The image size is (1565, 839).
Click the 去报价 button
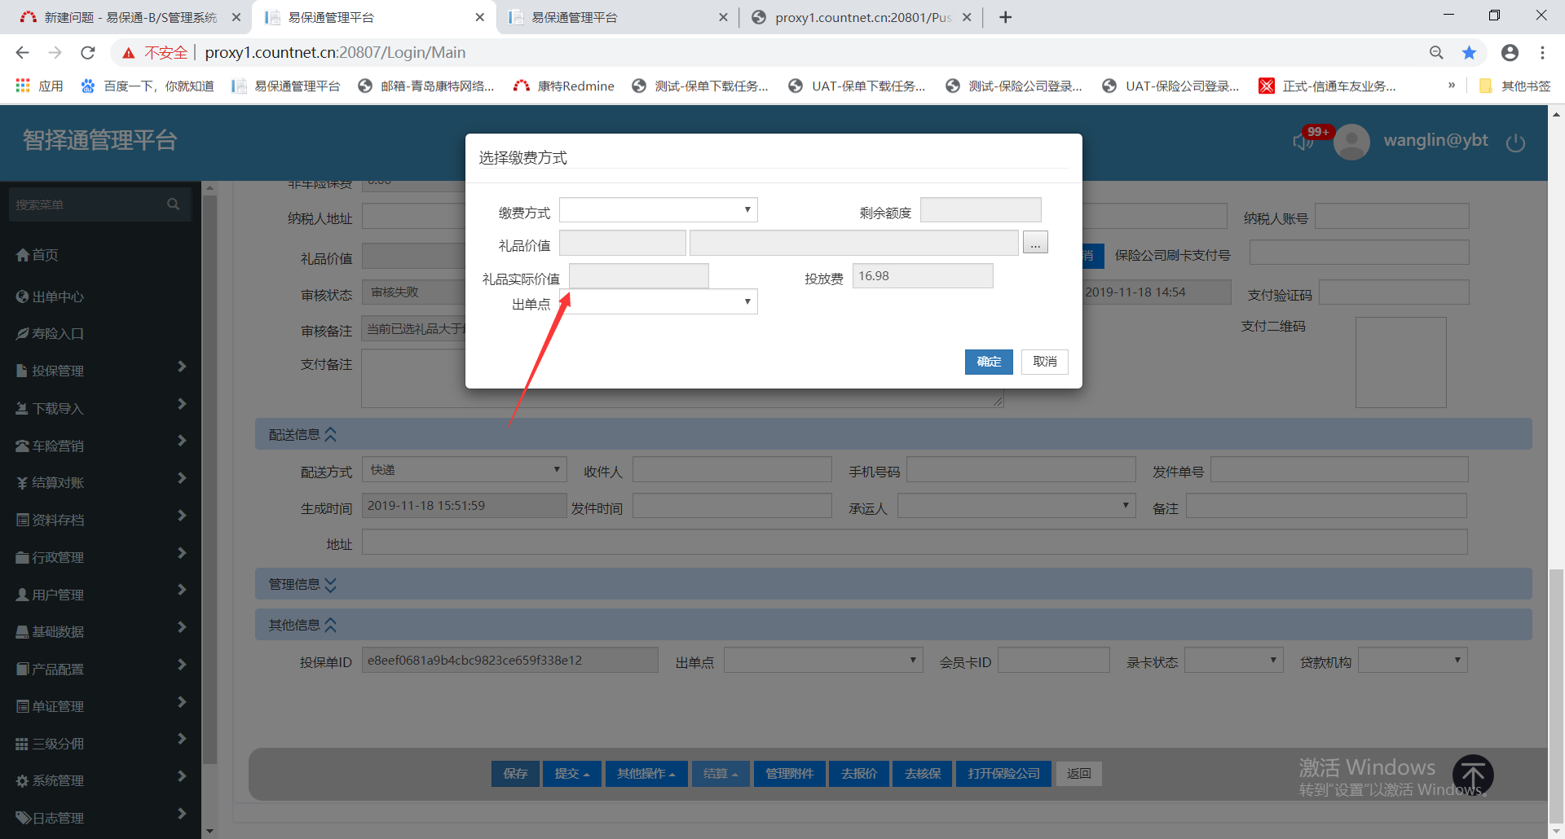pyautogui.click(x=859, y=774)
